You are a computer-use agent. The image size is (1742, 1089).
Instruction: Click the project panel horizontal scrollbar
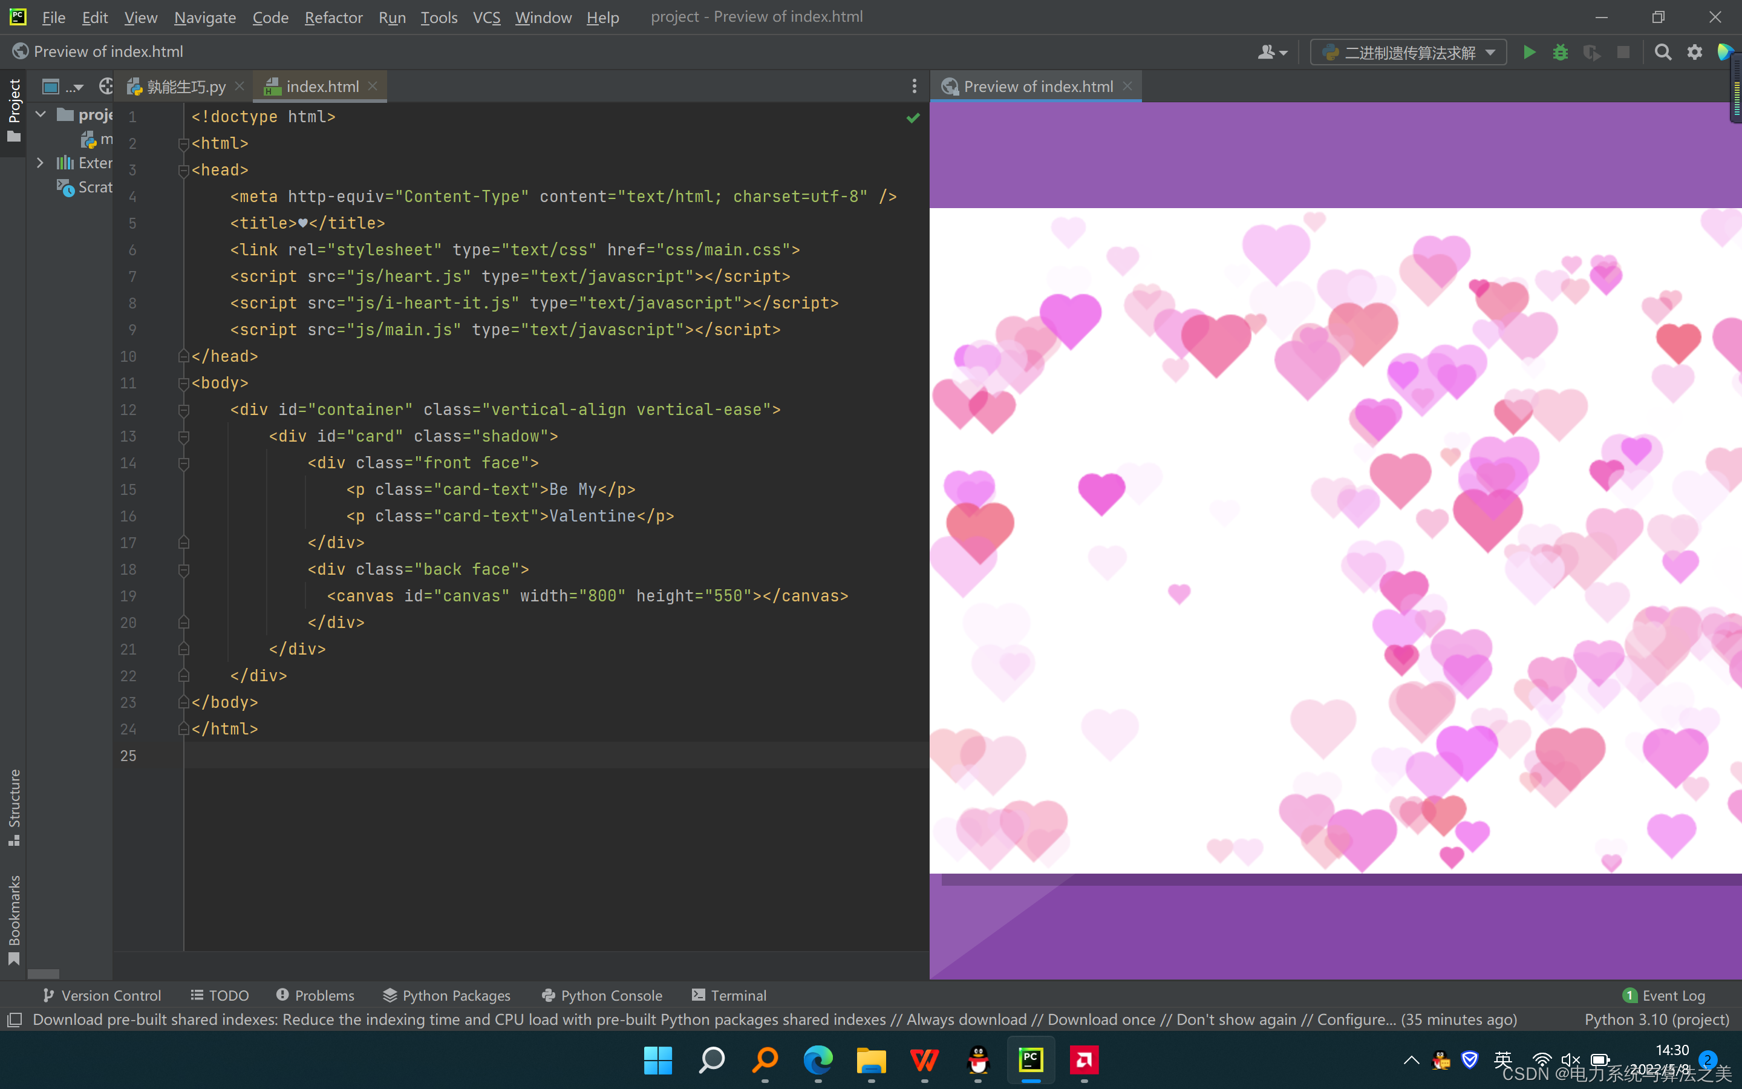[43, 974]
